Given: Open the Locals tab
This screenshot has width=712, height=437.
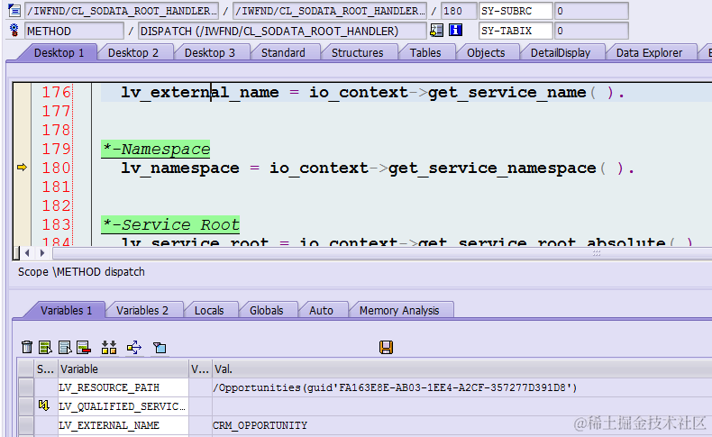Looking at the screenshot, I should tap(209, 310).
